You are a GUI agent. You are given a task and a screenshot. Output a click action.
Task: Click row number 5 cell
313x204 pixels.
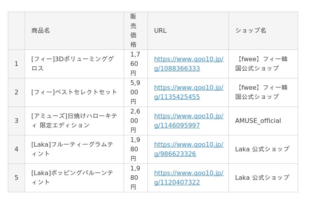[16, 177]
